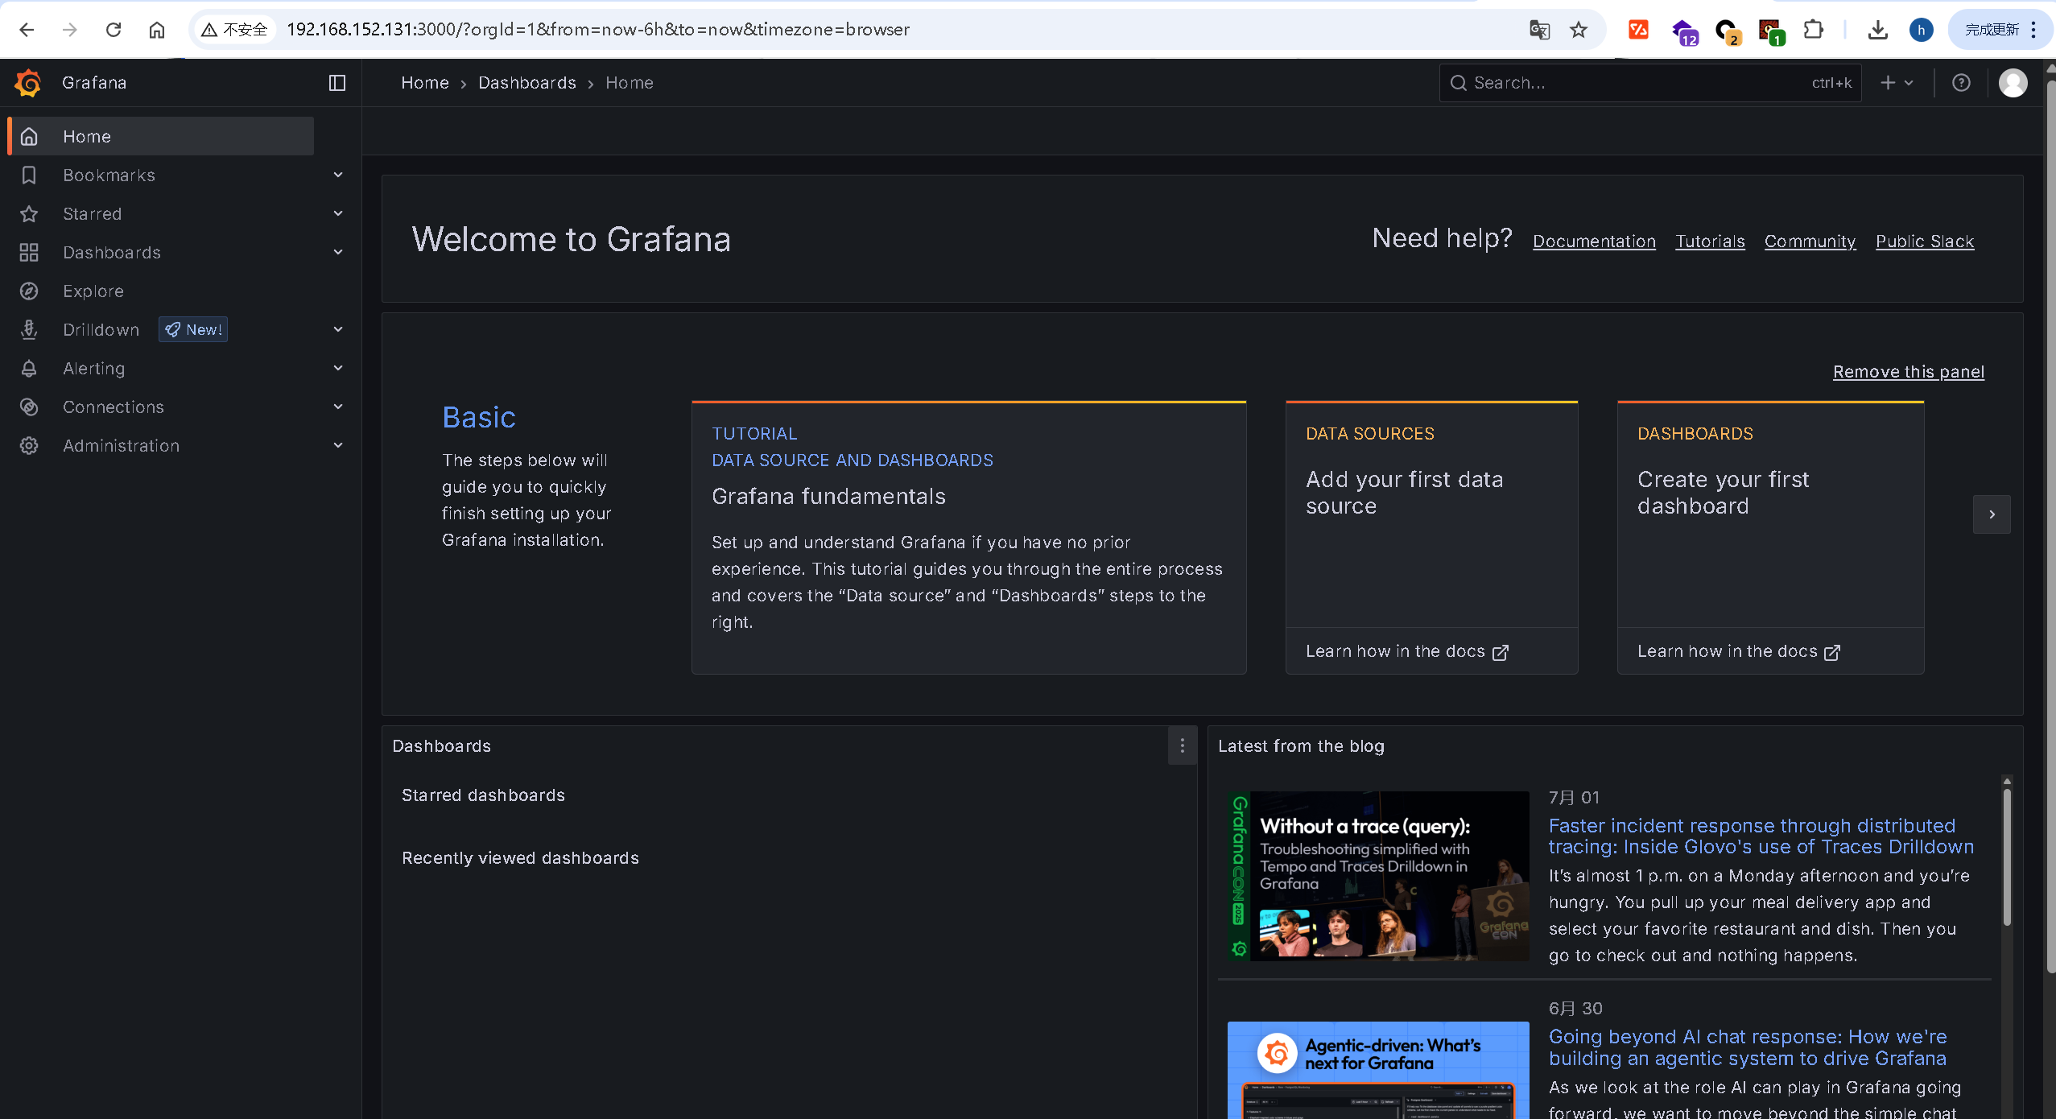Click the browser address bar URL
Screen dimensions: 2056x1119
pyautogui.click(x=598, y=30)
